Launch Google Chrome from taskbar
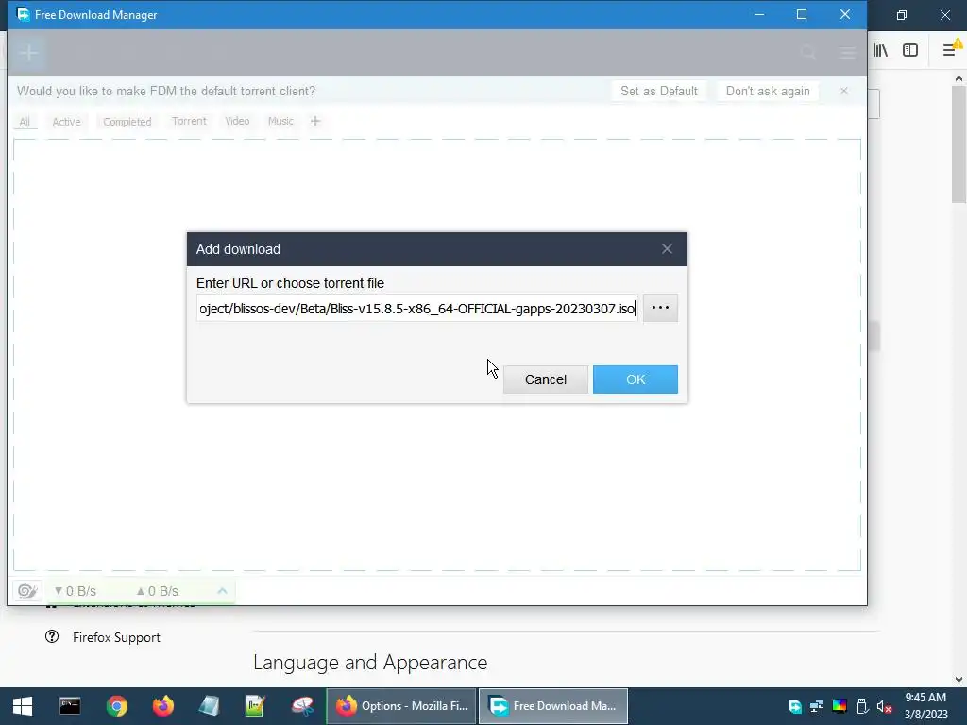967x725 pixels. (116, 706)
